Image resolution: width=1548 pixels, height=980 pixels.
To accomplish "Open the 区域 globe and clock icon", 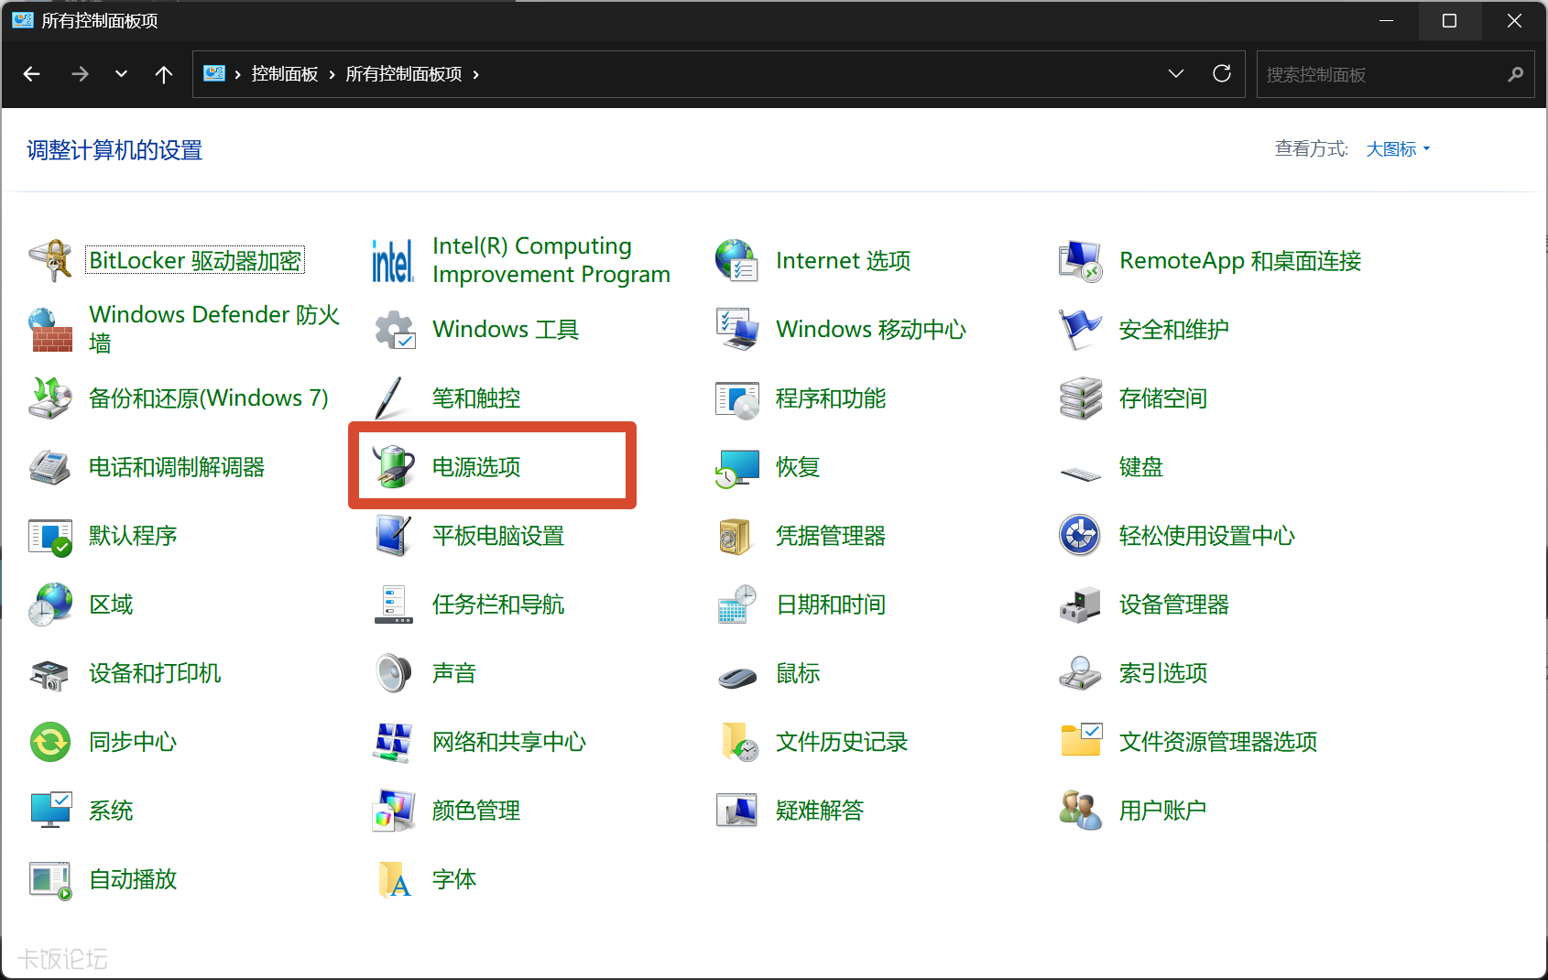I will click(50, 604).
